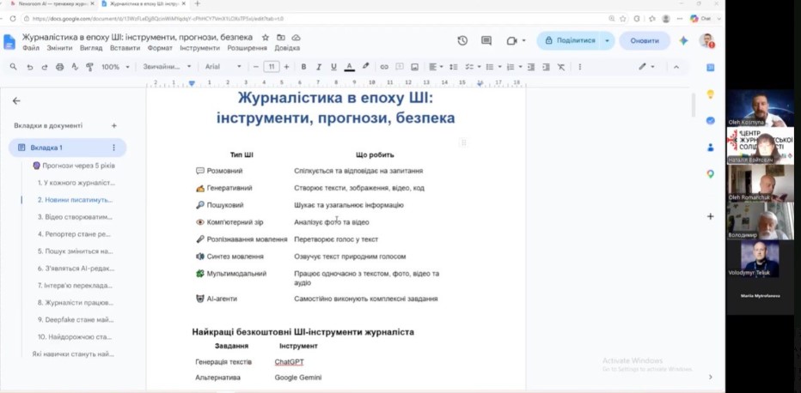Screen dimensions: 801x393
Task: Star the document
Action: pos(265,38)
